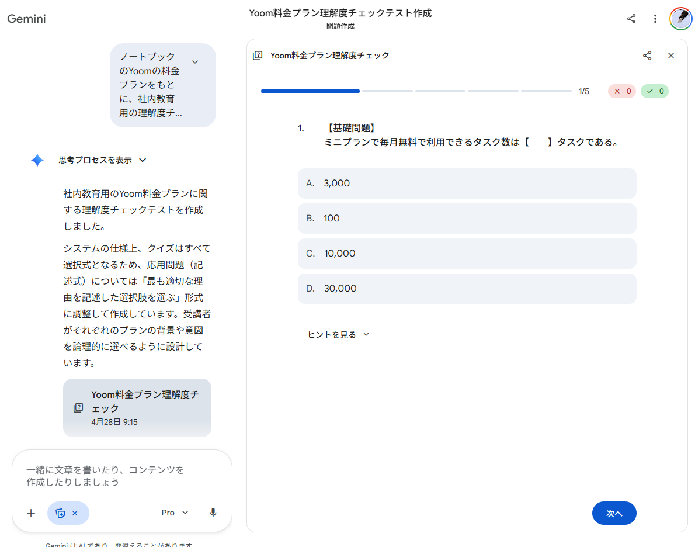Click the red incorrect-answer counter badge
The width and height of the screenshot is (695, 547).
click(x=622, y=91)
